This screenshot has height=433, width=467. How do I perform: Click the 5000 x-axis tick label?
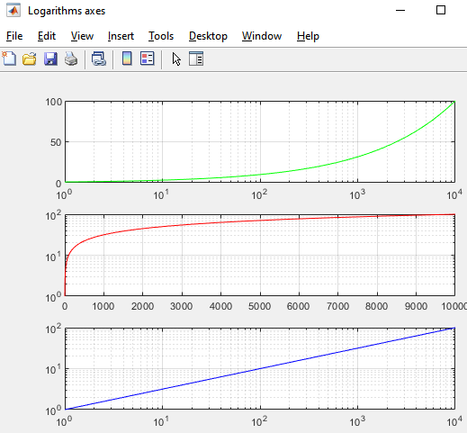click(x=260, y=306)
